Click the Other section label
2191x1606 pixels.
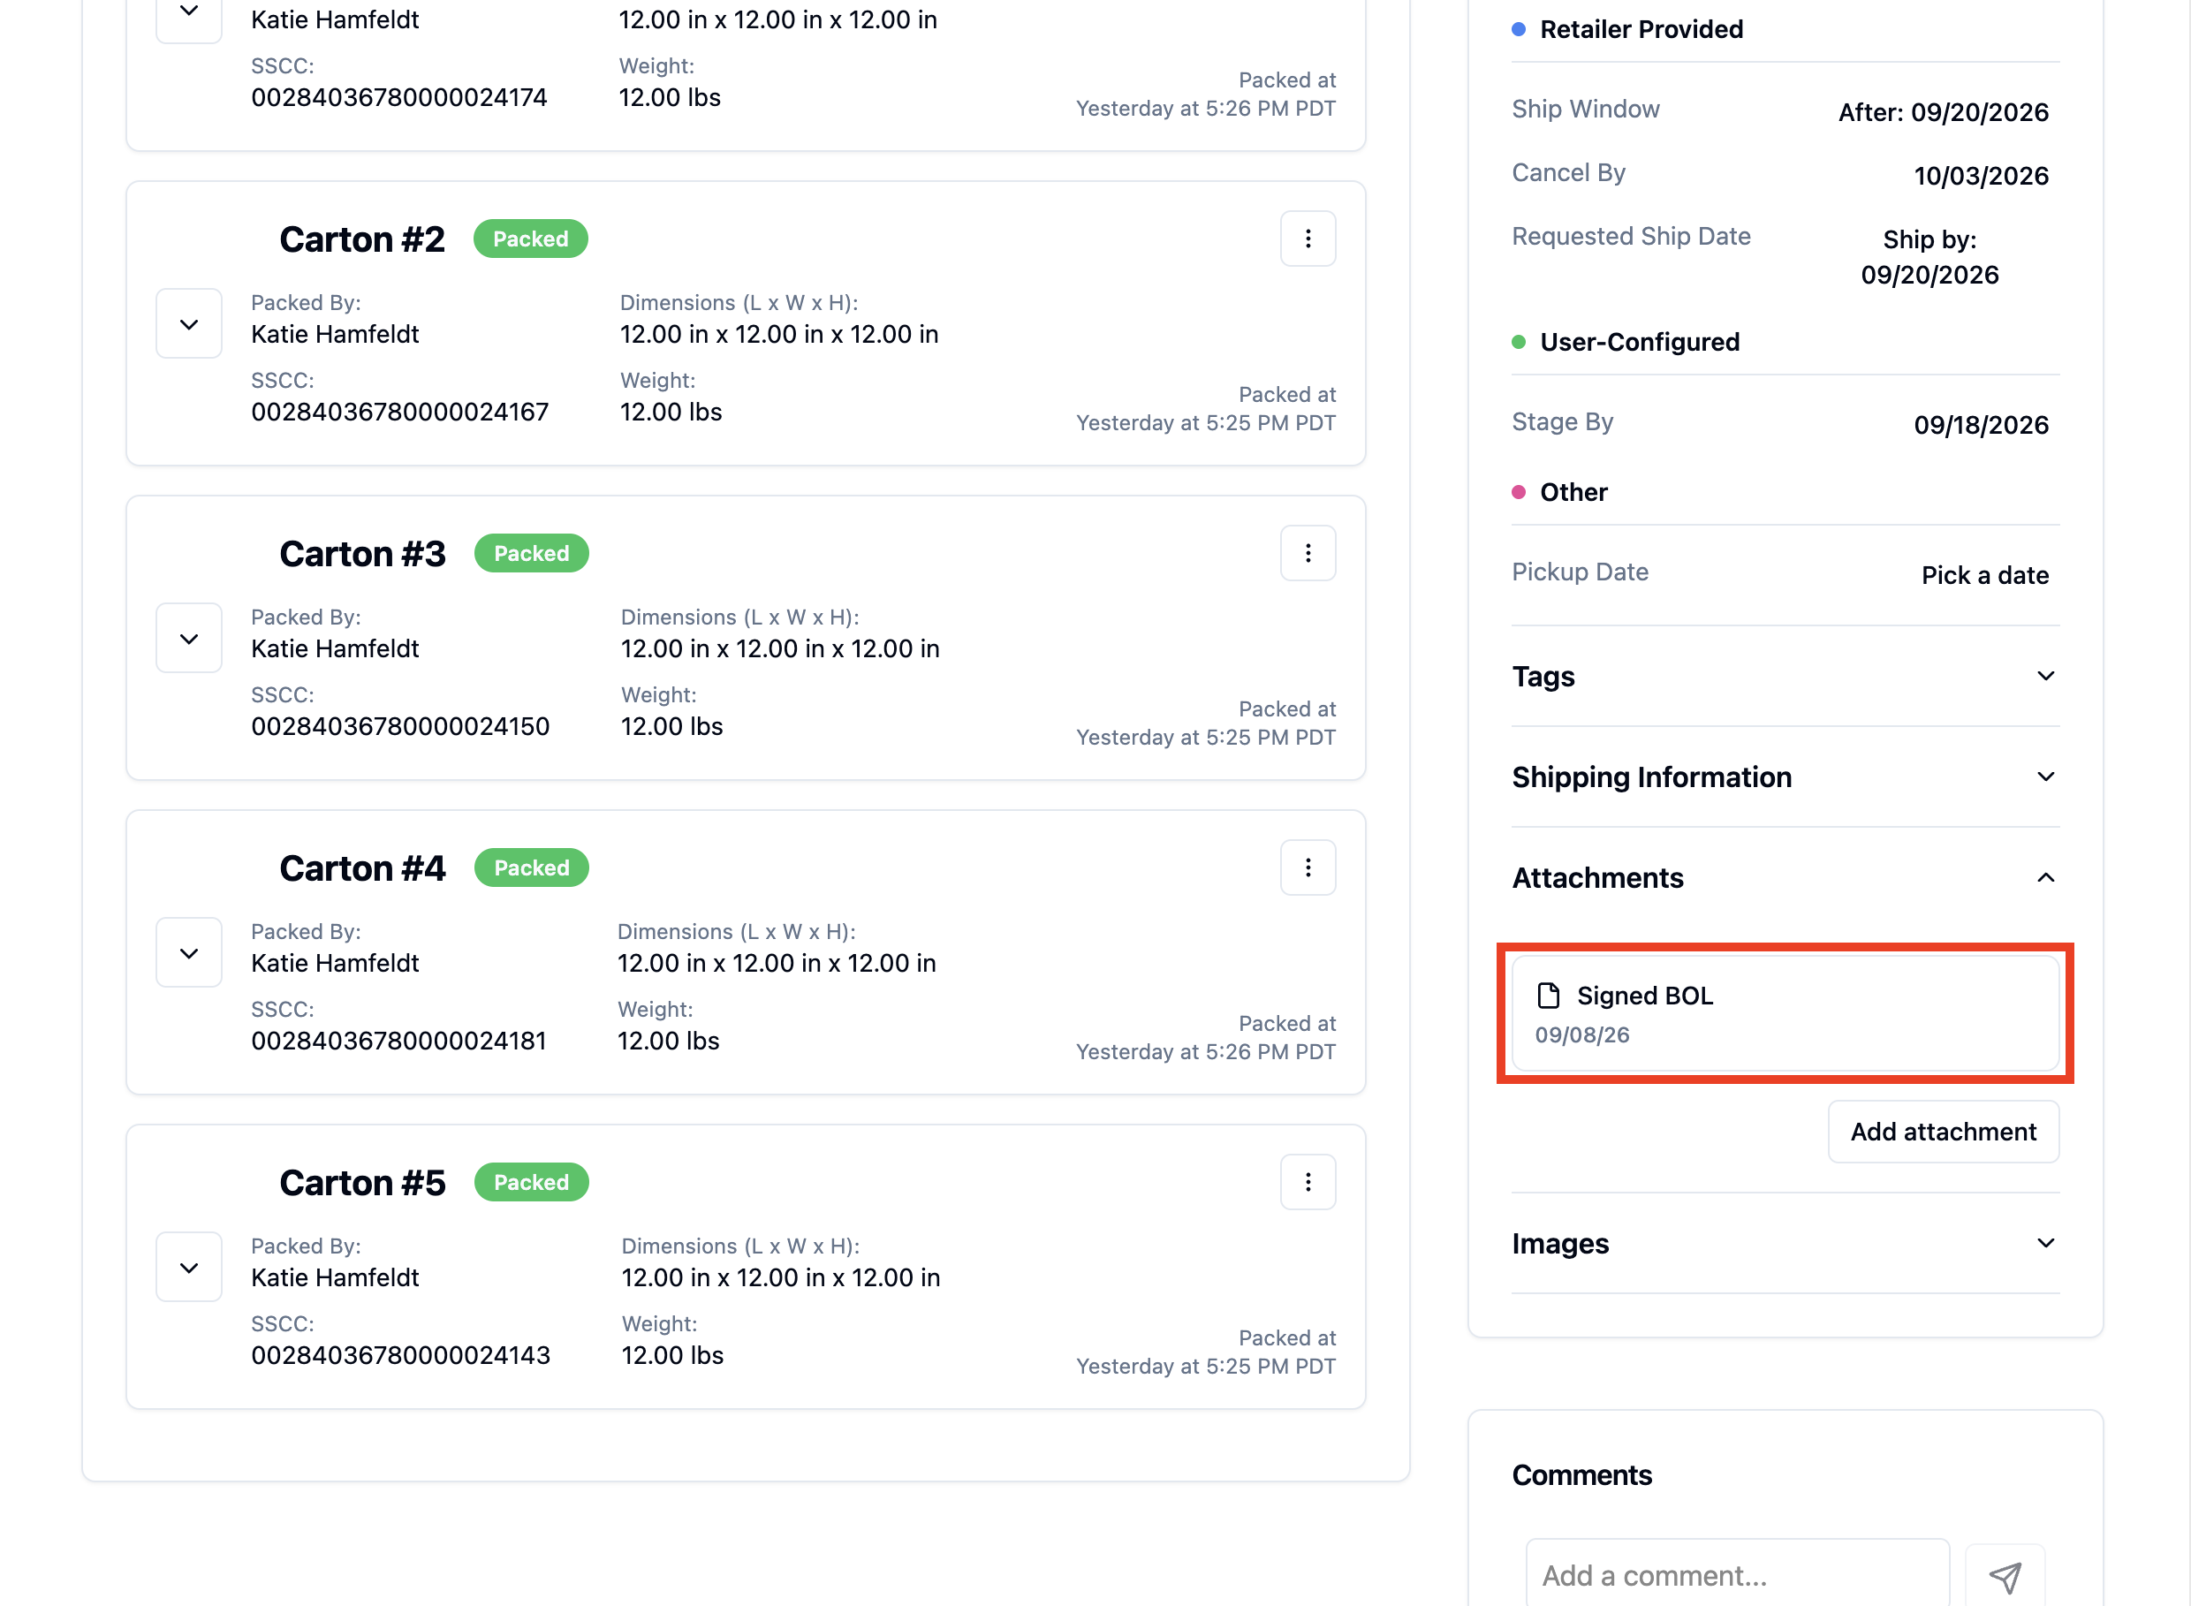[x=1573, y=492]
